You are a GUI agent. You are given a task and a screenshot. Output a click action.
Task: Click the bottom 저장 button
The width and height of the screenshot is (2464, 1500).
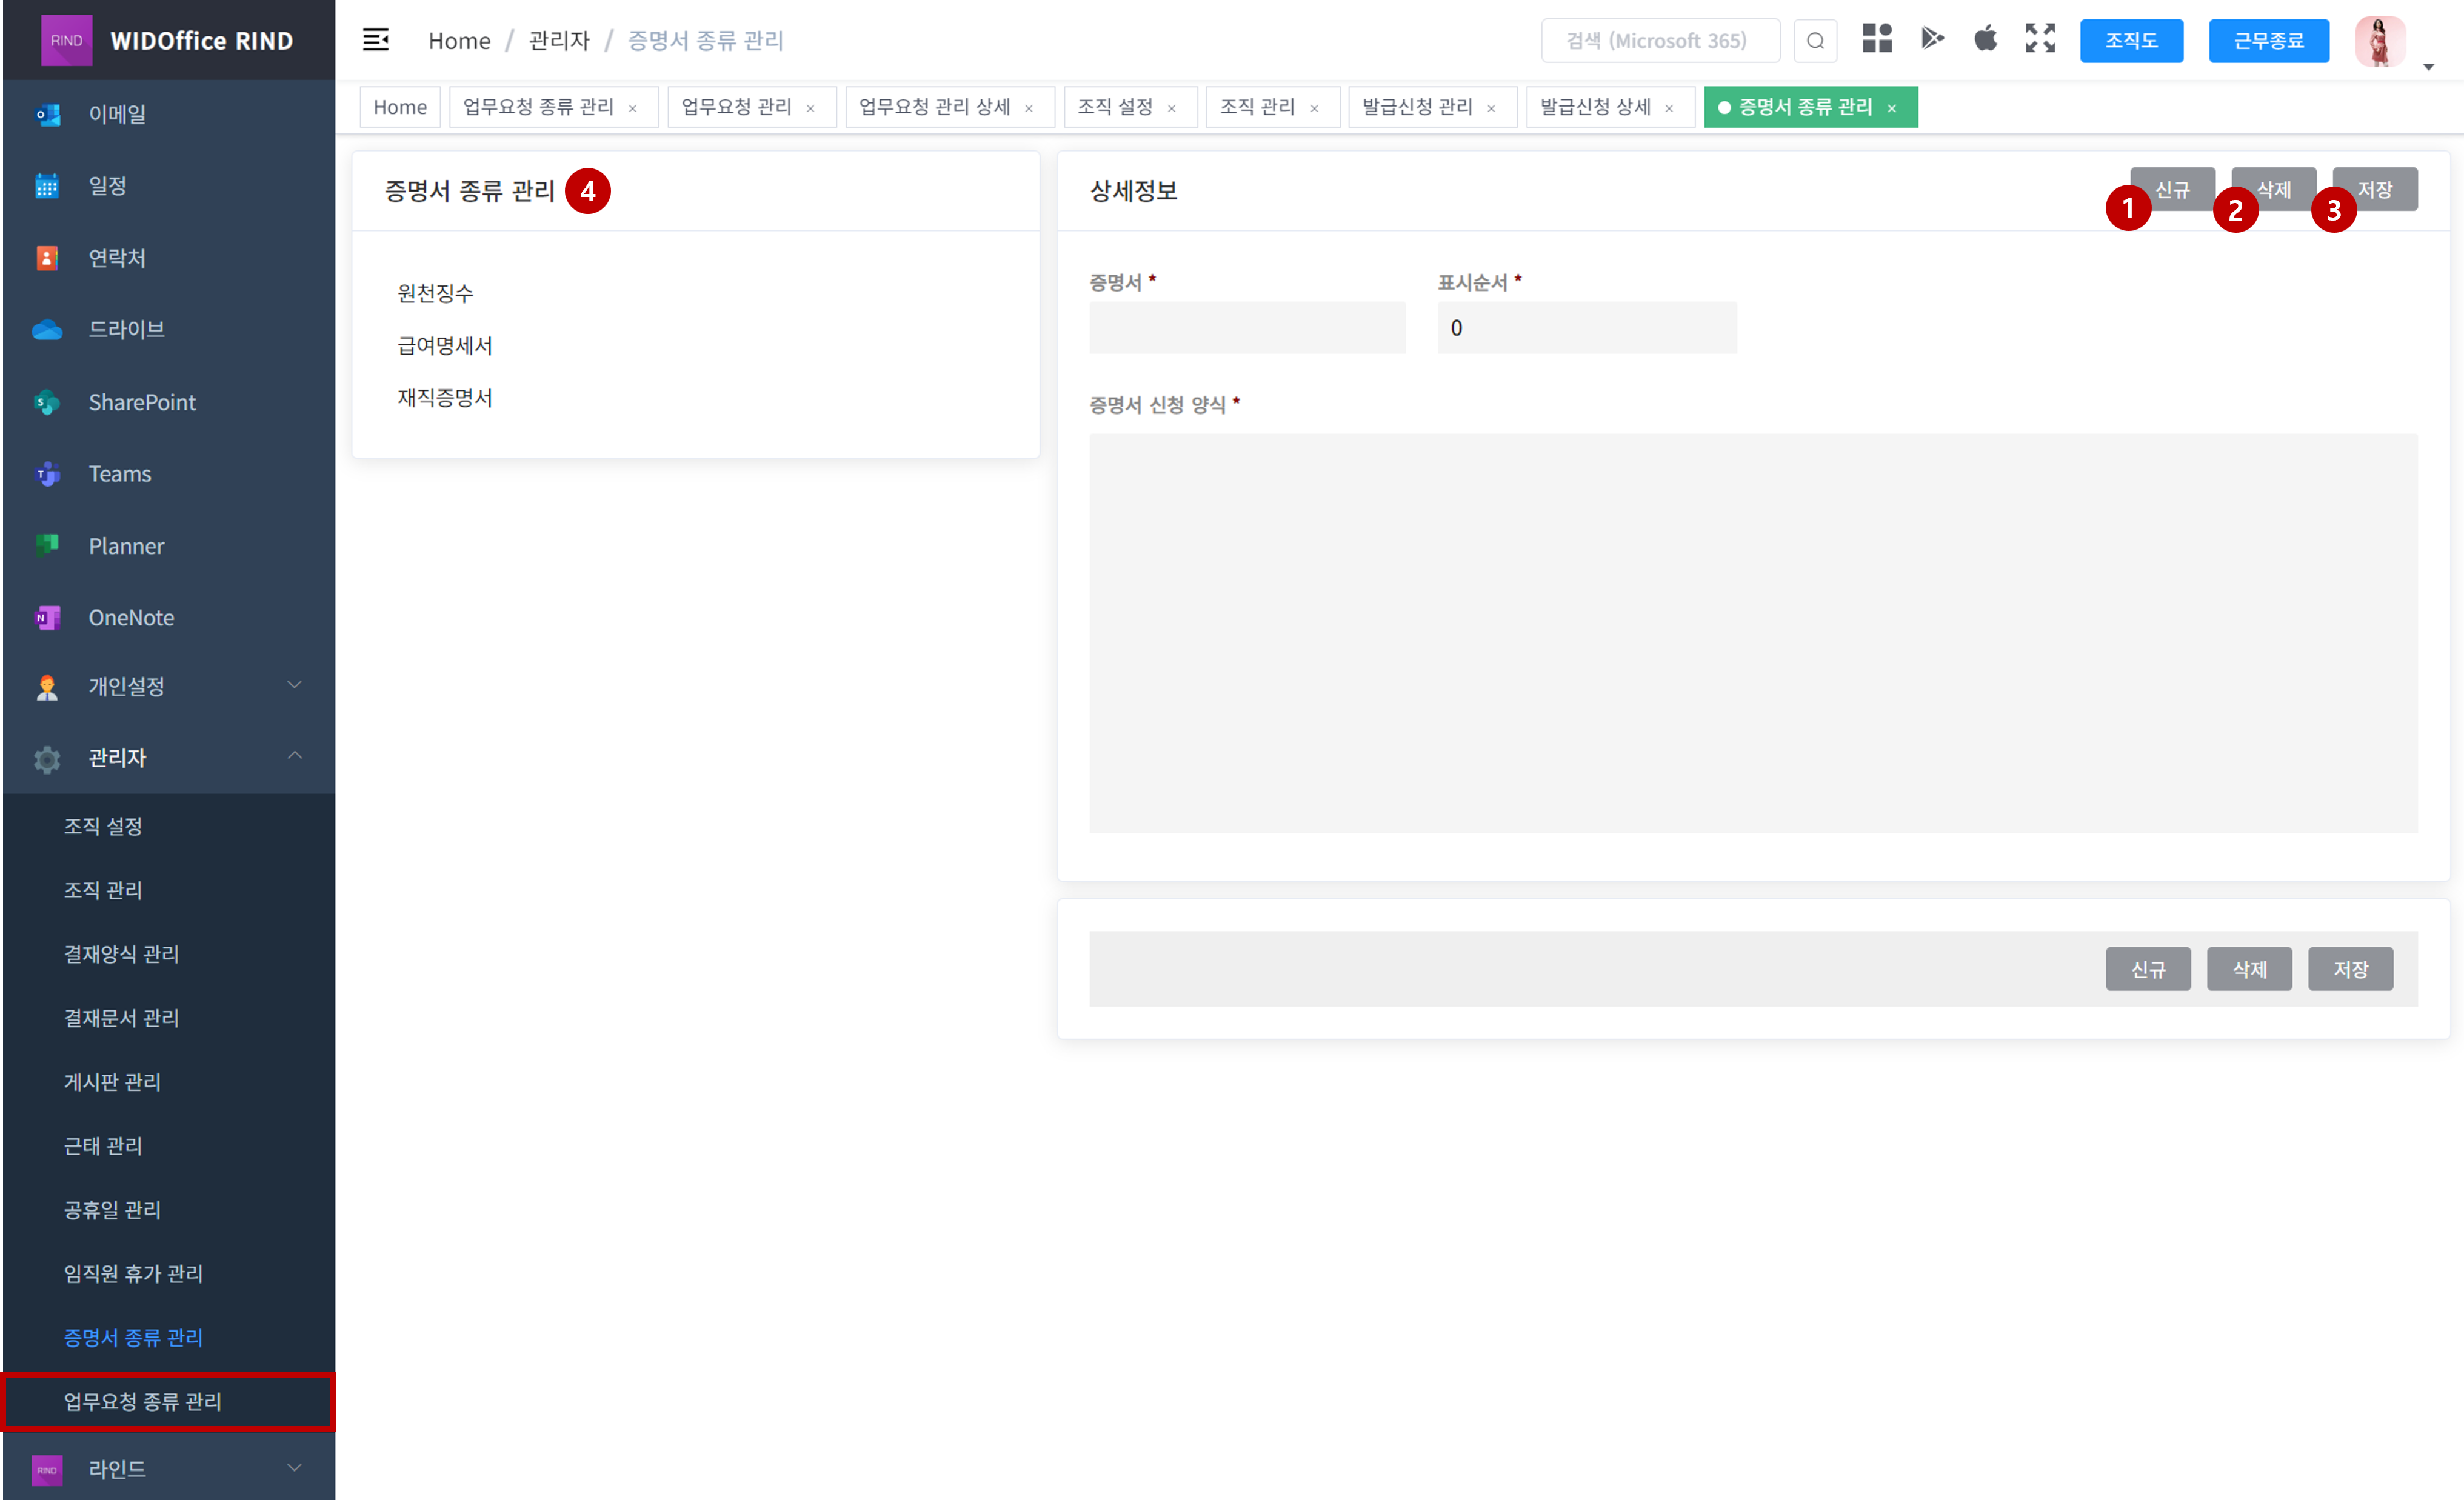2350,969
